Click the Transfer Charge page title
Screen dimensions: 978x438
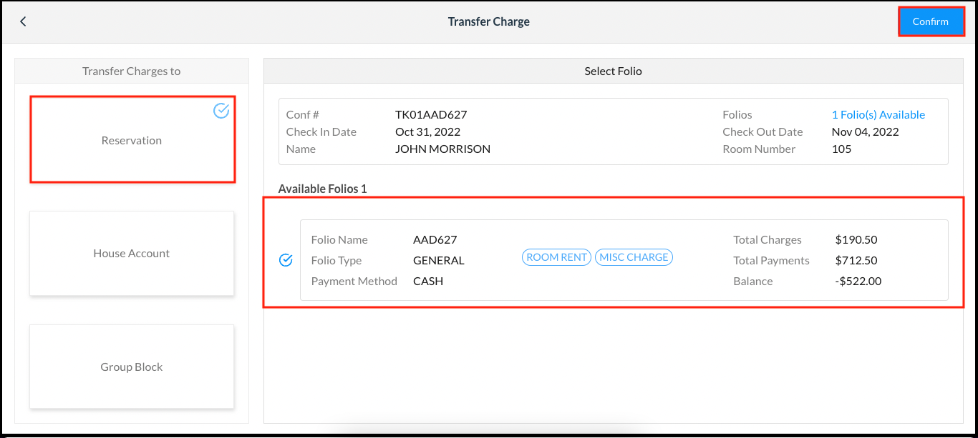[488, 21]
